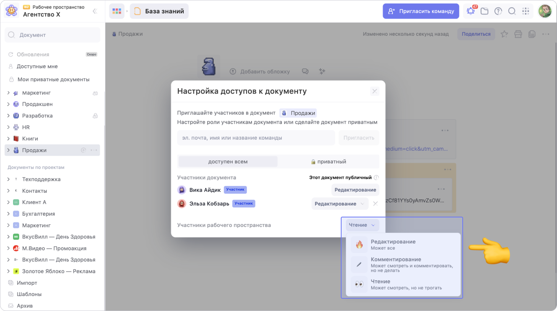This screenshot has width=557, height=311.
Task: Click the email or team name input
Action: pyautogui.click(x=256, y=138)
